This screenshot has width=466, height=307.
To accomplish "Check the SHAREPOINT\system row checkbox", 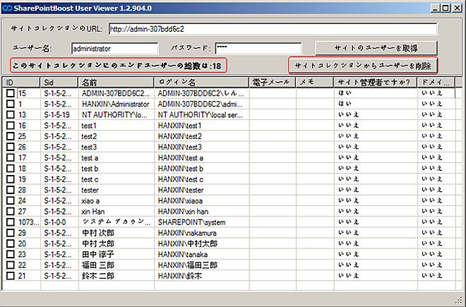I will click(11, 222).
